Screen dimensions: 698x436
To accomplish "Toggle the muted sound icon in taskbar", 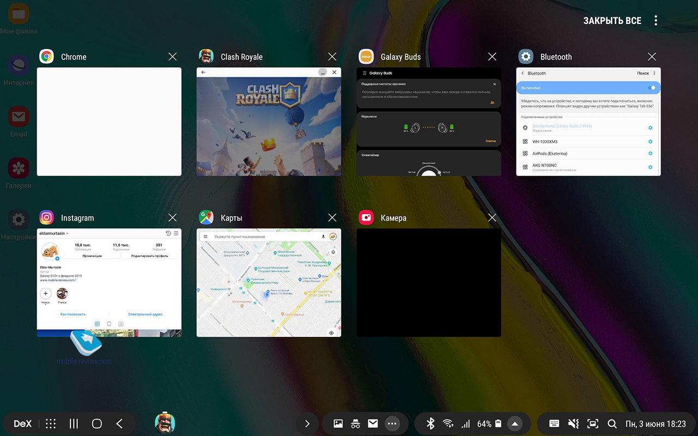I will point(573,423).
